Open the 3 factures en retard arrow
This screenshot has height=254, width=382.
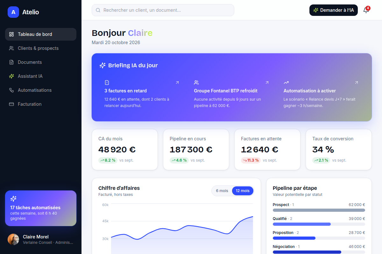pyautogui.click(x=177, y=83)
